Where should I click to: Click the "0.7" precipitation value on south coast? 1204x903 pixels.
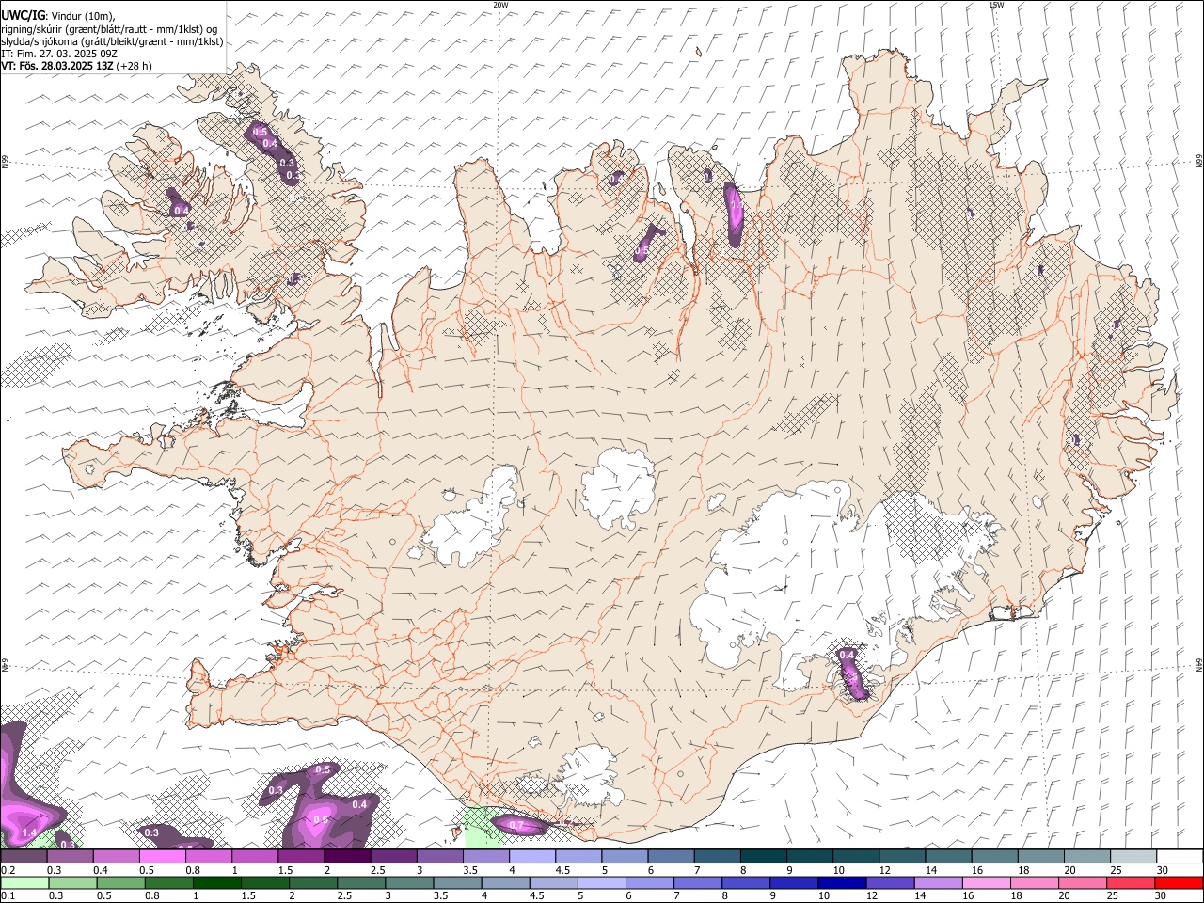[x=515, y=825]
